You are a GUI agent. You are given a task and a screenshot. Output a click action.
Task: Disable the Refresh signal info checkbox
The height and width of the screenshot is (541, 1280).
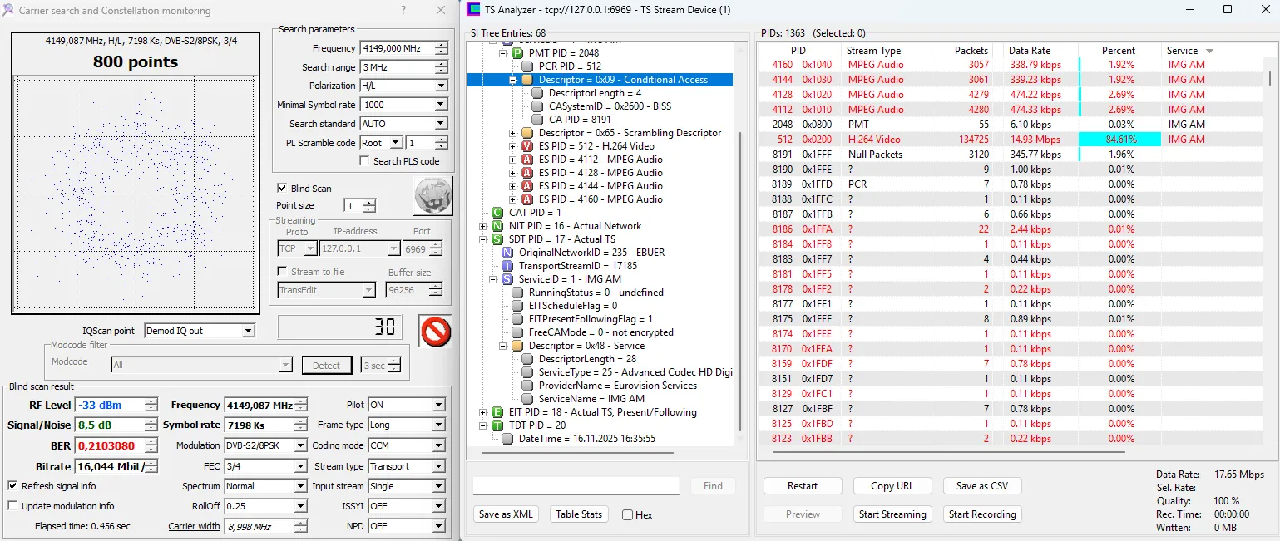click(13, 486)
